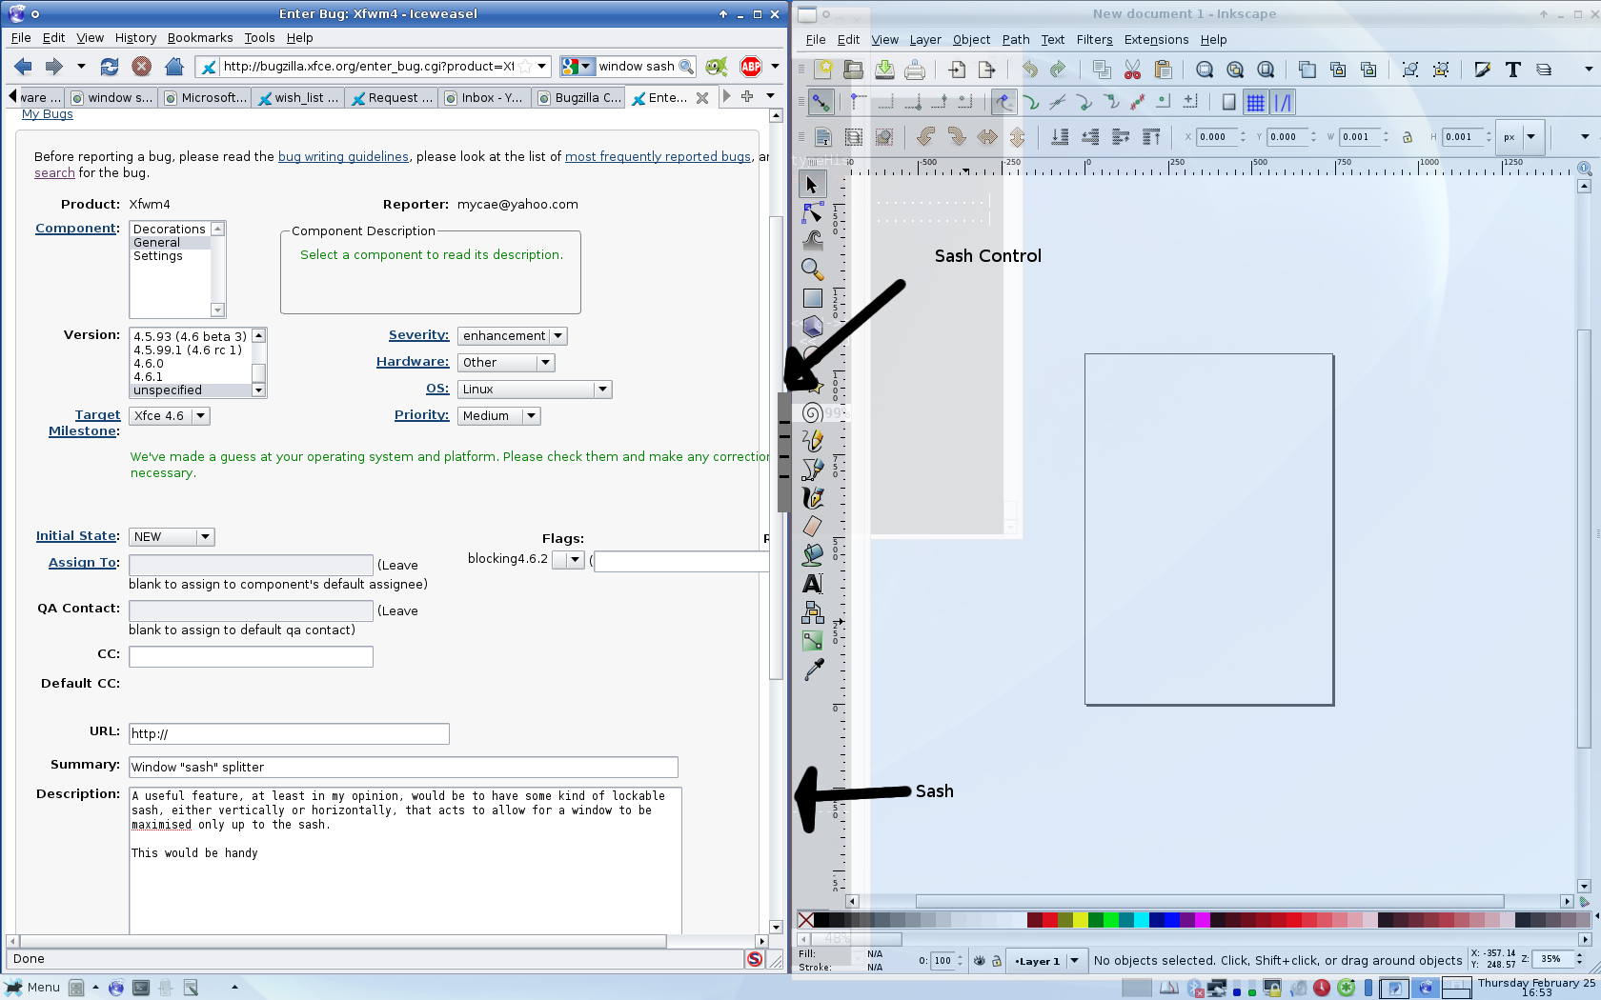This screenshot has height=1000, width=1601.
Task: Click the AdBlock Plus icon in Iceweasel
Action: (751, 67)
